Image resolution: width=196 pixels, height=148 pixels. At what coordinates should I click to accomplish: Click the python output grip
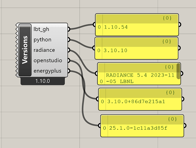tap(69, 40)
